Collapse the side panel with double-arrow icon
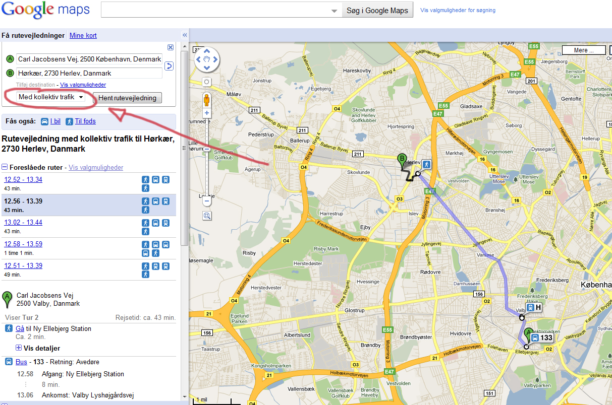 click(x=184, y=35)
